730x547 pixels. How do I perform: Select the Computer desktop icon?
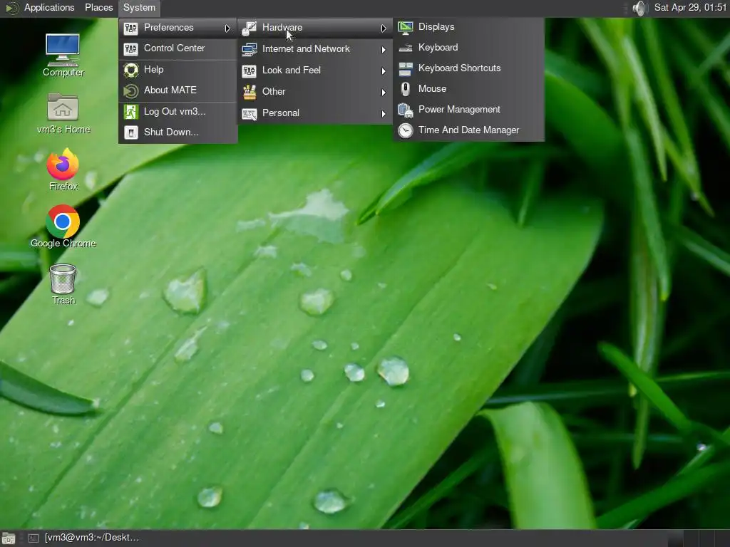[63, 56]
